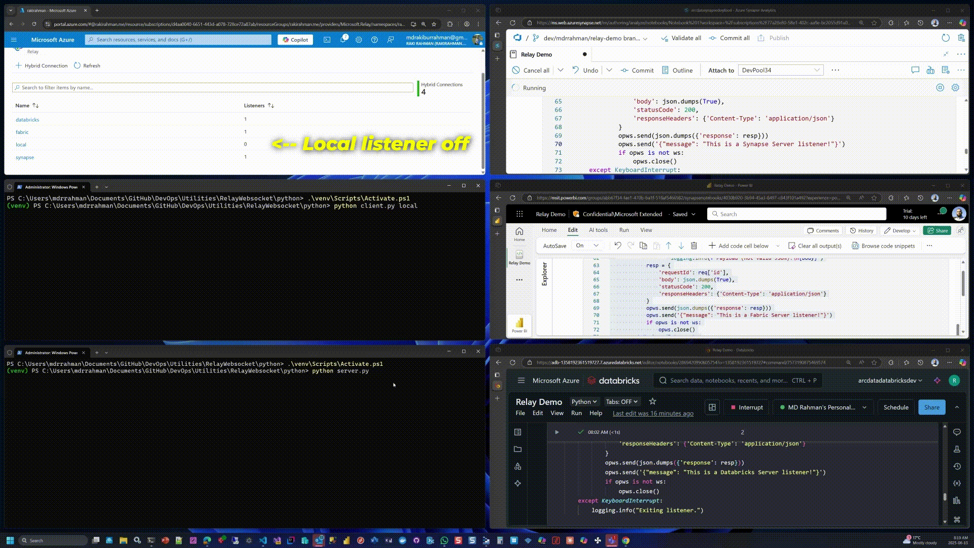Image resolution: width=974 pixels, height=548 pixels.
Task: Open Synapse session settings gear
Action: click(x=955, y=88)
